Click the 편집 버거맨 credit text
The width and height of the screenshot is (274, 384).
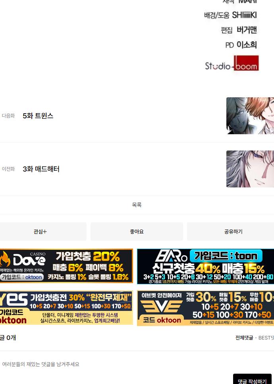239,30
